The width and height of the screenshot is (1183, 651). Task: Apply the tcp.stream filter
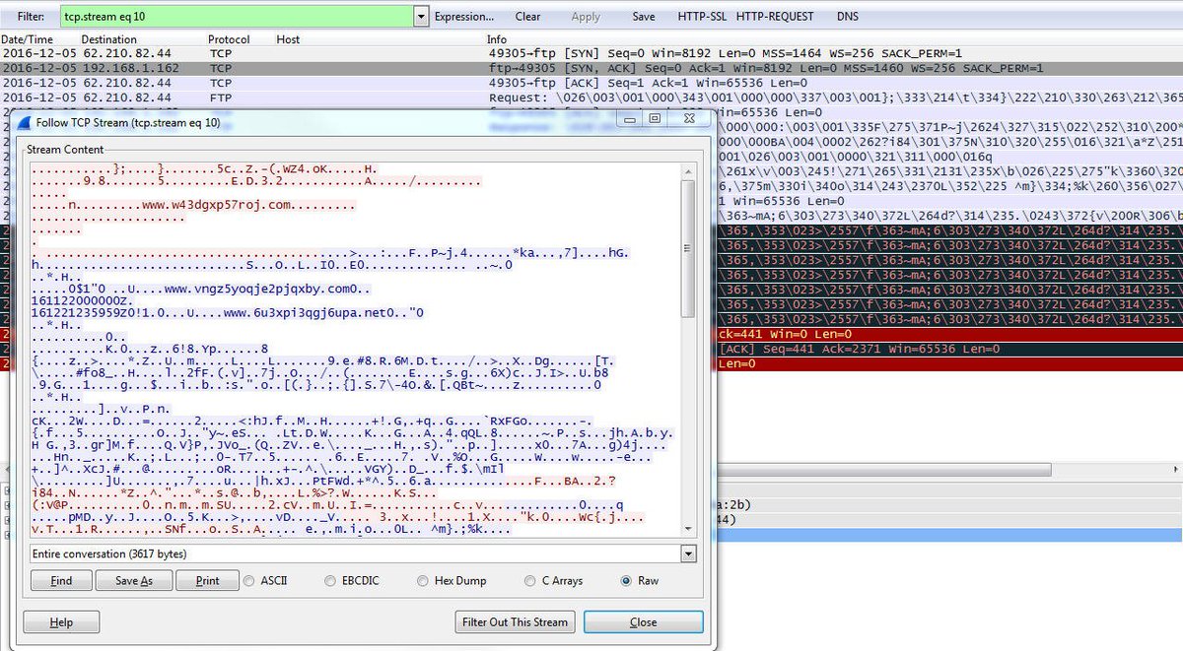click(x=586, y=16)
